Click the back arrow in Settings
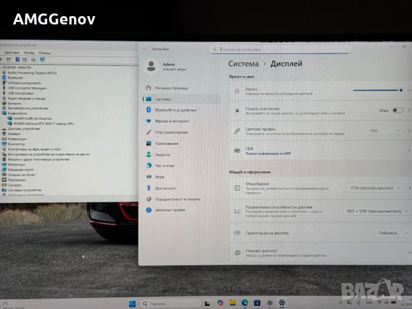This screenshot has height=309, width=412. click(145, 49)
